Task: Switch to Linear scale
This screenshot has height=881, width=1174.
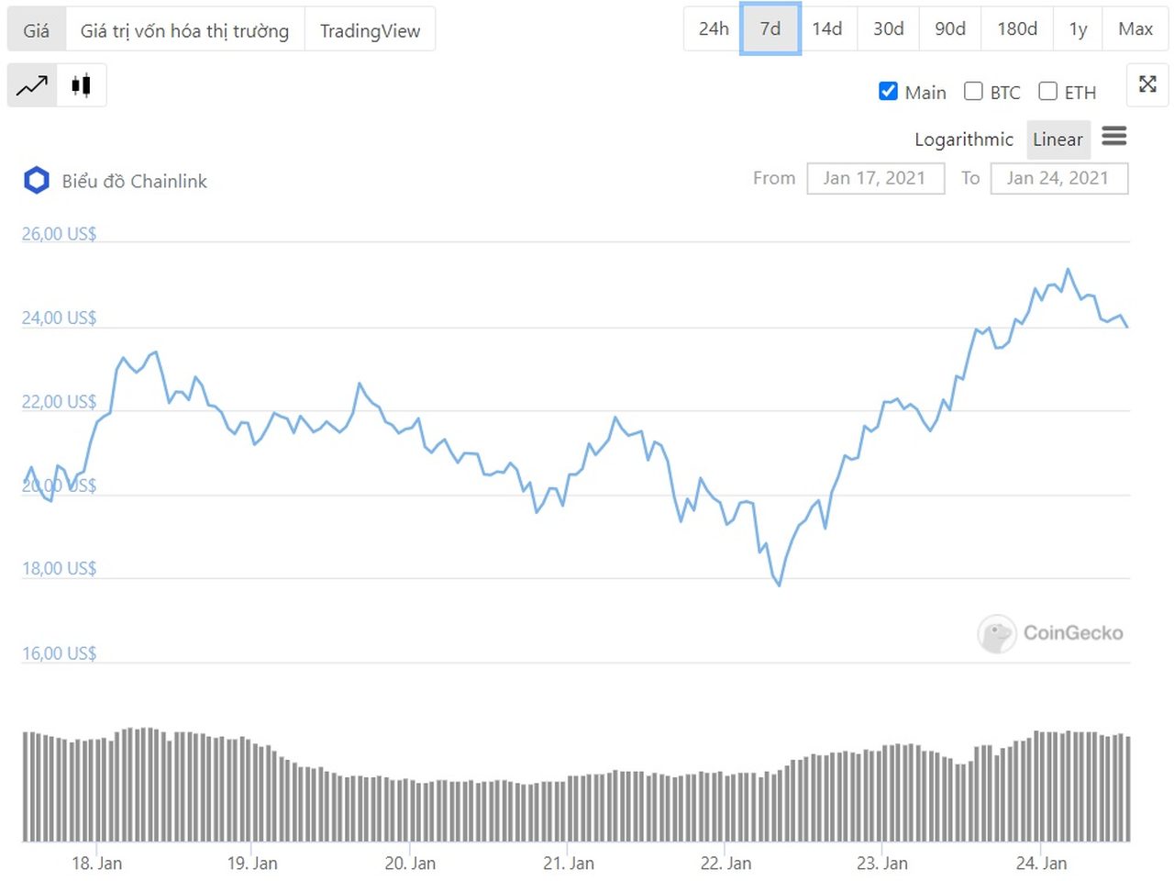Action: pos(1058,139)
